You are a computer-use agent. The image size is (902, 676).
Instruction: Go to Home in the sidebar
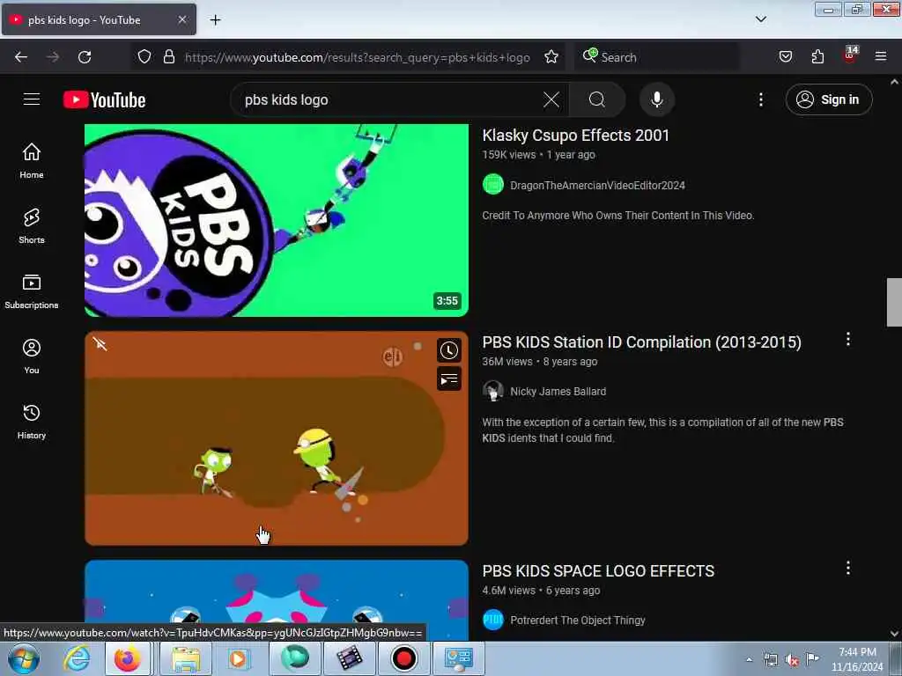click(x=32, y=161)
